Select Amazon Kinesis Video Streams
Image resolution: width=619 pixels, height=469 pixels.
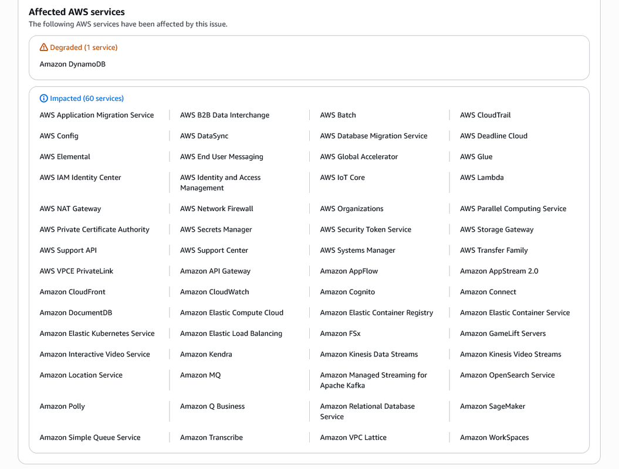pos(510,354)
